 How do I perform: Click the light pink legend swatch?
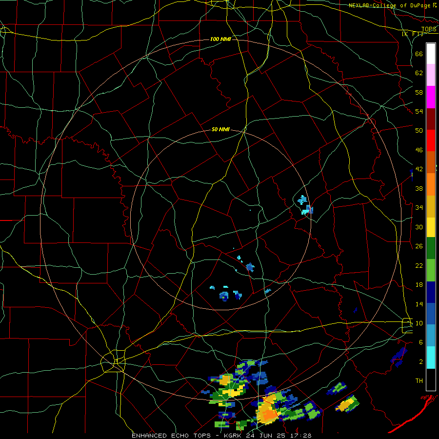coord(431,75)
